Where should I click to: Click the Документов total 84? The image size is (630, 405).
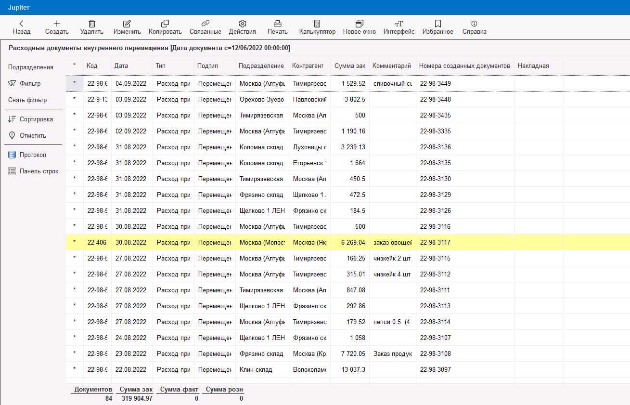tap(109, 398)
